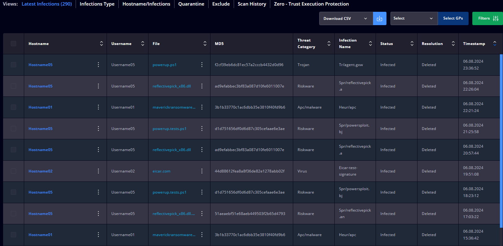This screenshot has height=246, width=503.
Task: Click MD5 f2cf39eb6dc81ec57a2cccb4432d0d96
Action: (x=249, y=65)
